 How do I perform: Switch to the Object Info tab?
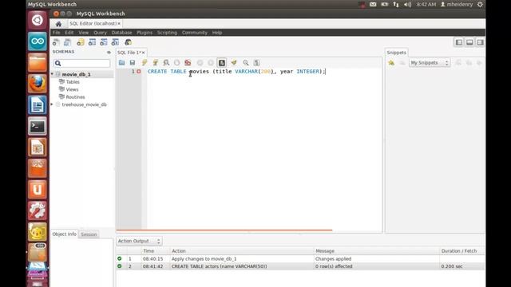click(64, 234)
